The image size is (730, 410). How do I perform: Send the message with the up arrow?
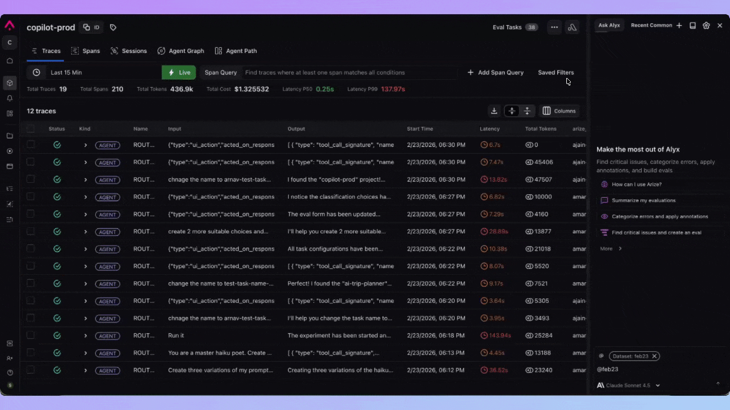(718, 384)
